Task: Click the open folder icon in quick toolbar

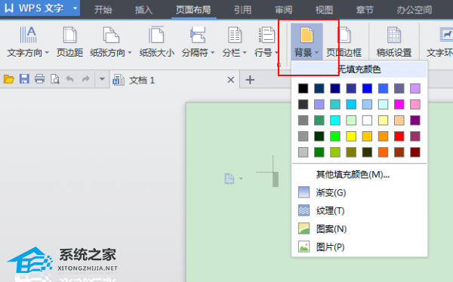Action: click(9, 79)
